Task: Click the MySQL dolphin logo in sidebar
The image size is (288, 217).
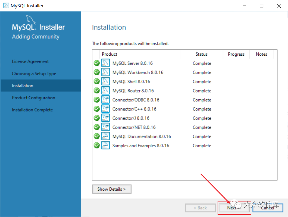Action: pyautogui.click(x=31, y=19)
